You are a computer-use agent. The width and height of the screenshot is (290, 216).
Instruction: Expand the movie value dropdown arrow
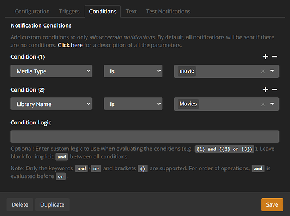272,71
